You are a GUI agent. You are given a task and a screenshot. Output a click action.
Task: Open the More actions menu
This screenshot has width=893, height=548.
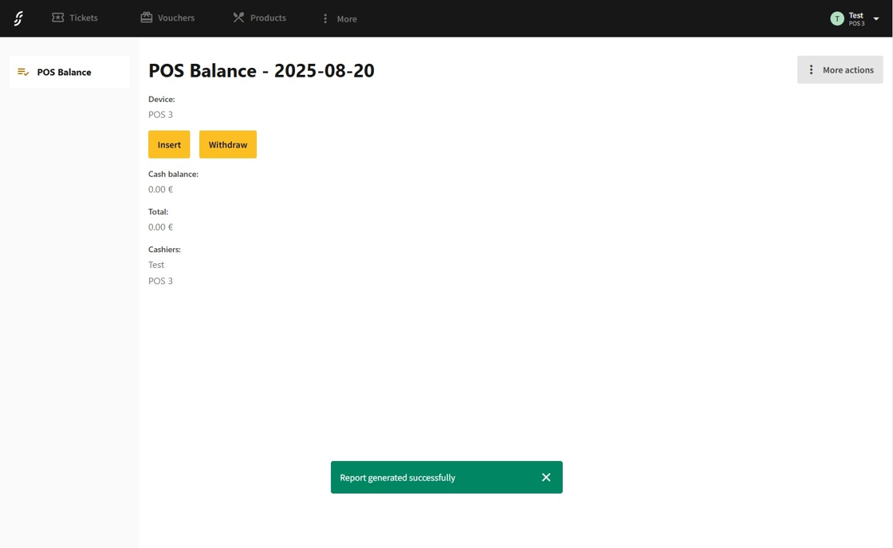[x=840, y=70]
